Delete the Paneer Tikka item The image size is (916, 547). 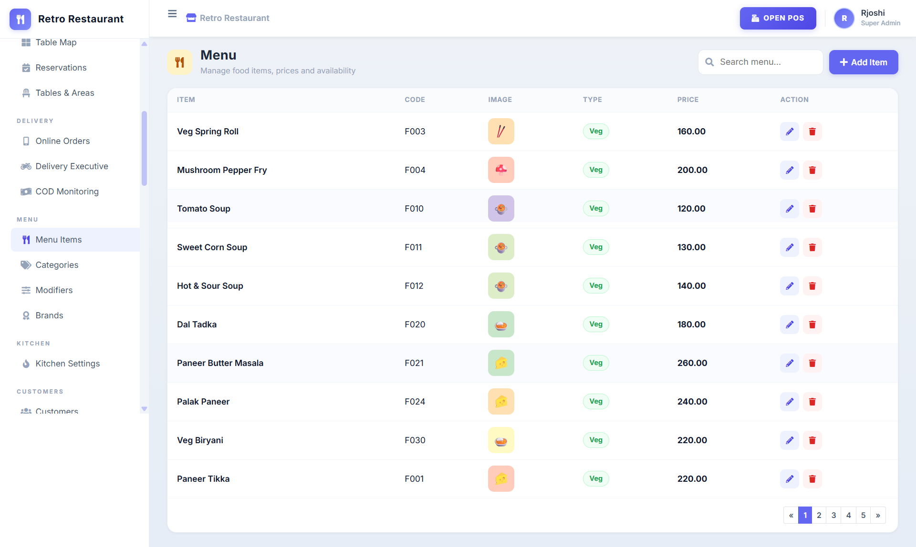point(812,479)
